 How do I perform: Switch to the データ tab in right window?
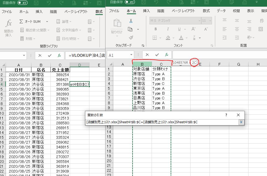pos(221,11)
